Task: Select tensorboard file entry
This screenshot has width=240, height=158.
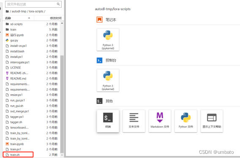Action: click(x=32, y=128)
